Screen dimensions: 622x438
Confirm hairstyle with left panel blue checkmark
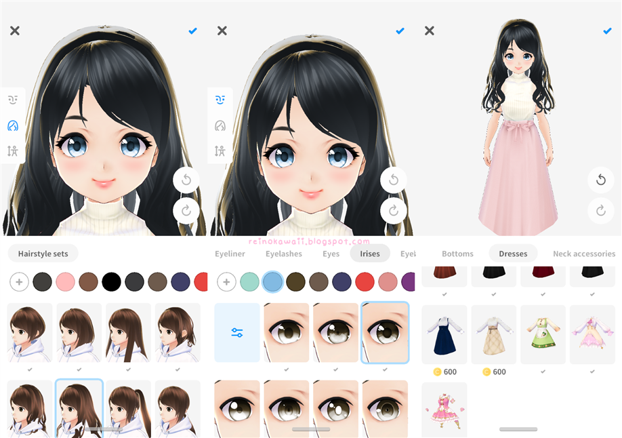click(x=193, y=31)
